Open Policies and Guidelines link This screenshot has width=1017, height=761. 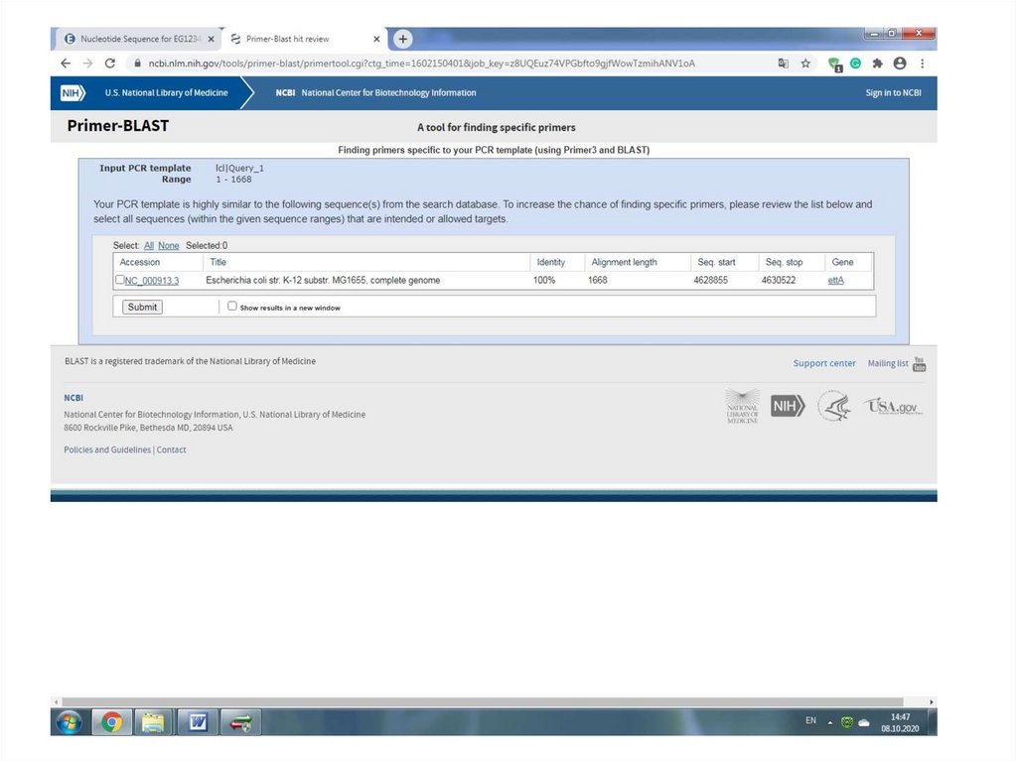[x=107, y=449]
